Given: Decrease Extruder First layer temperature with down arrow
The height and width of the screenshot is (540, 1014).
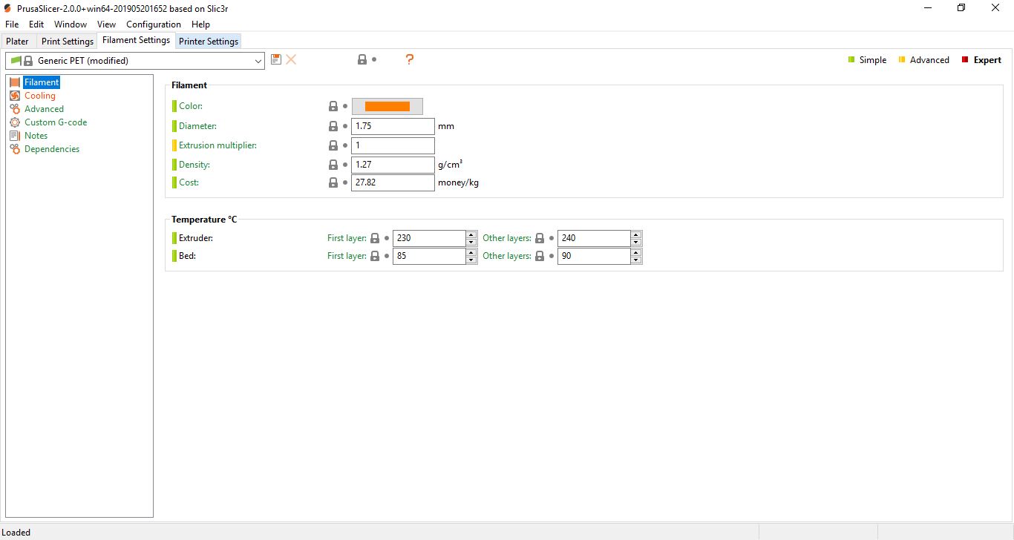Looking at the screenshot, I should 471,242.
